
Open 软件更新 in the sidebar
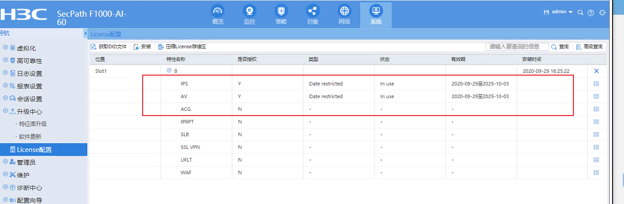point(30,136)
